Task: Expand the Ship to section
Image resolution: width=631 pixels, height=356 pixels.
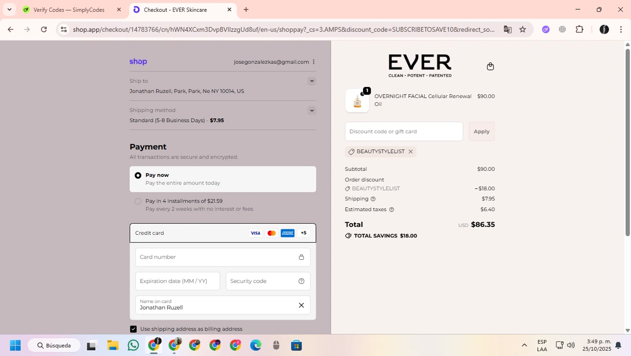Action: tap(312, 81)
